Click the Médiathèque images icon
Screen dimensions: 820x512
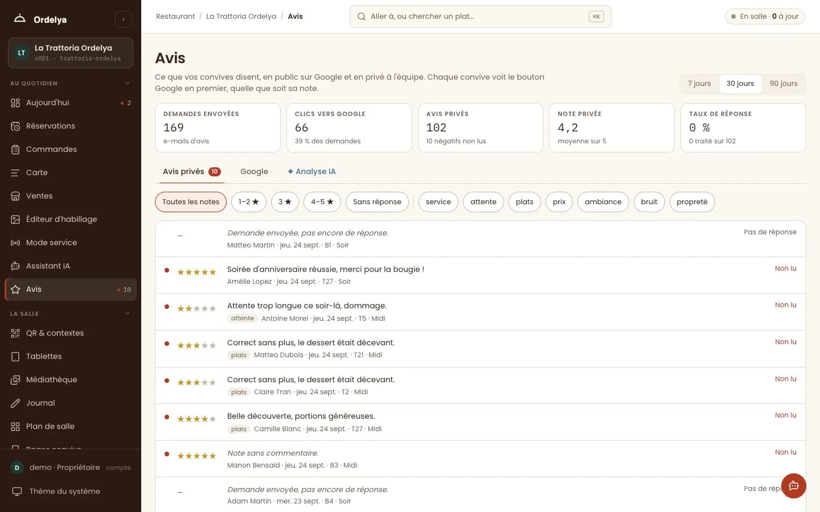(15, 380)
